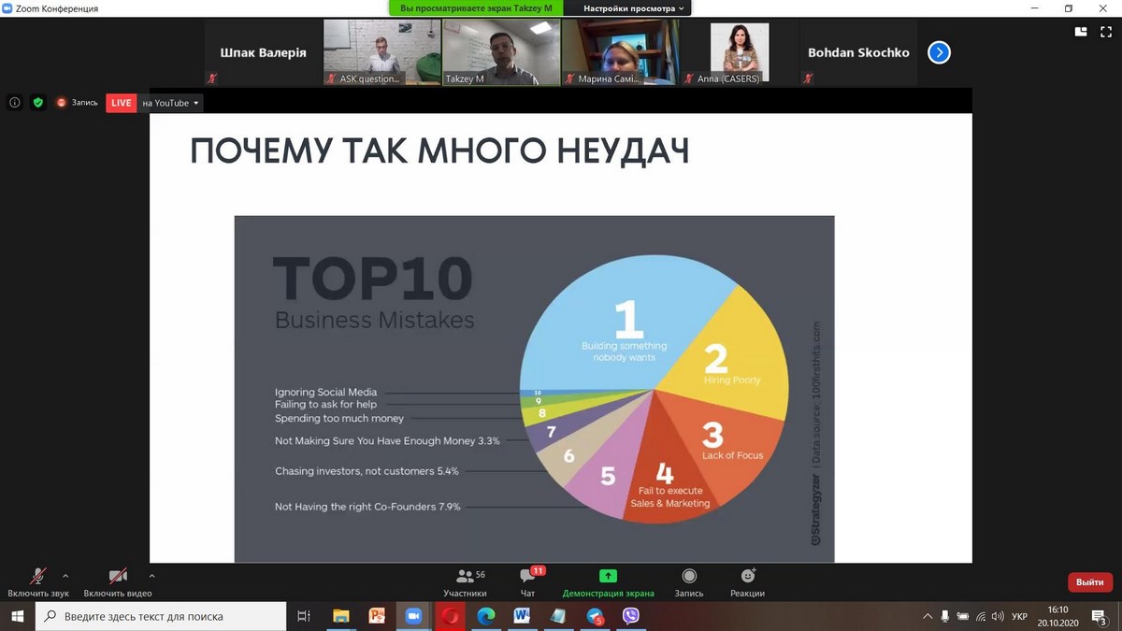Click the green encryption shield icon

click(x=38, y=103)
